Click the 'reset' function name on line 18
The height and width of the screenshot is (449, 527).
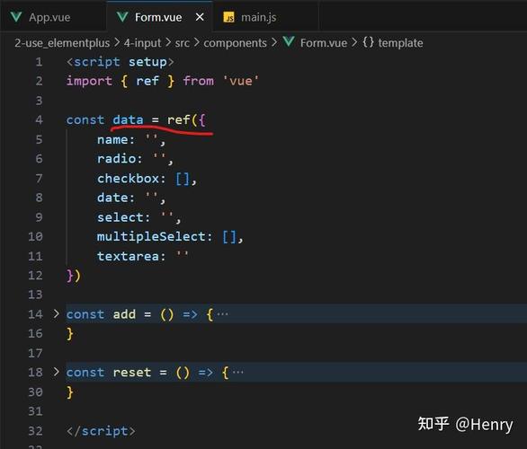[x=131, y=373]
